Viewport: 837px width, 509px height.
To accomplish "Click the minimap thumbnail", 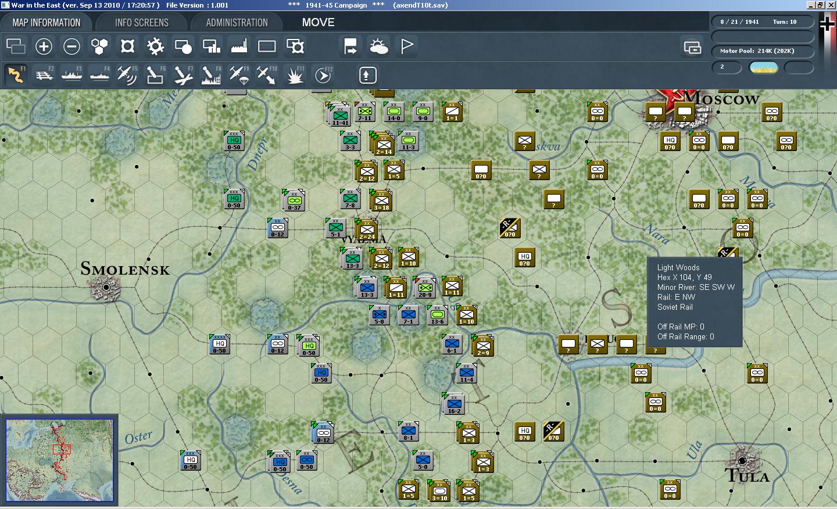I will (x=60, y=460).
